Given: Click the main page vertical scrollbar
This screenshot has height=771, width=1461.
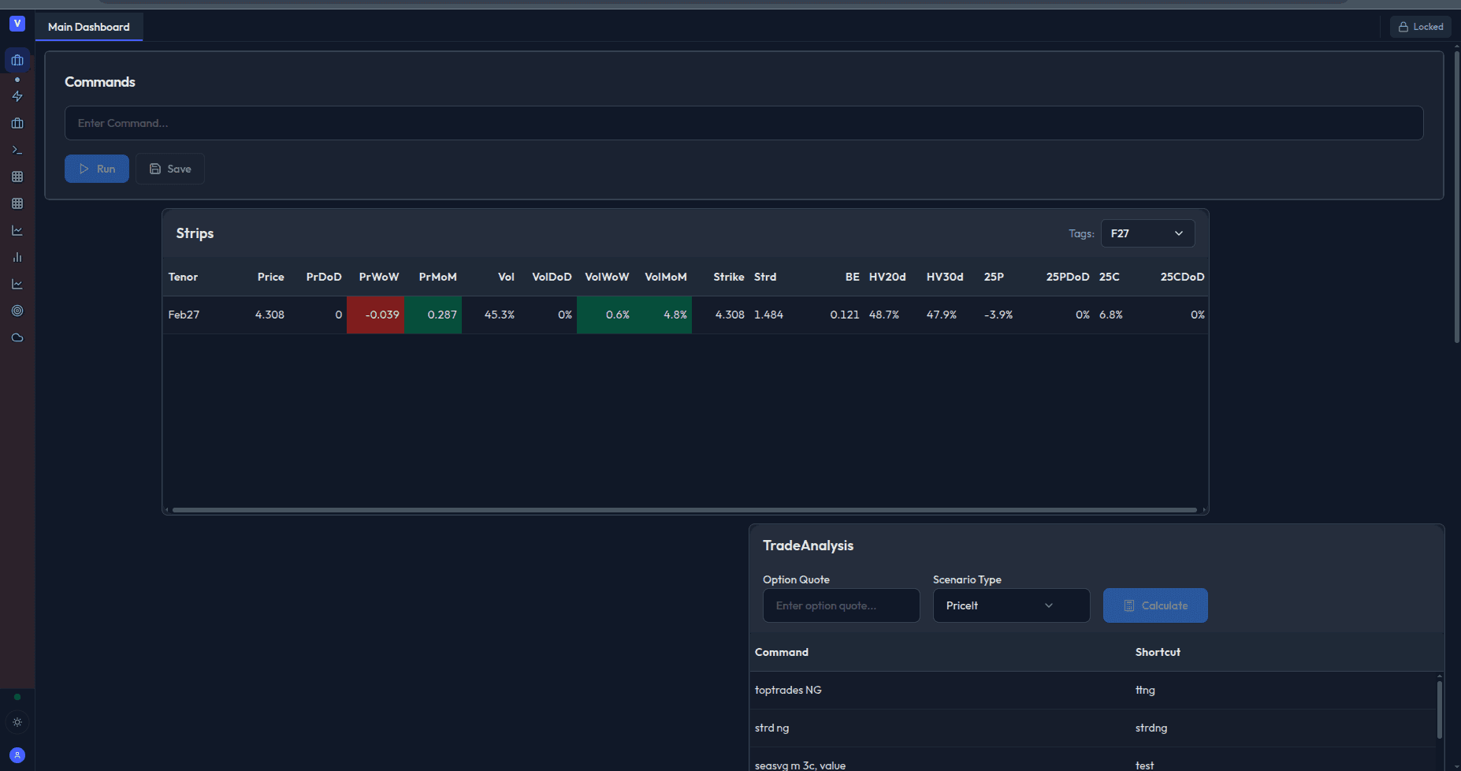Looking at the screenshot, I should (x=1456, y=196).
